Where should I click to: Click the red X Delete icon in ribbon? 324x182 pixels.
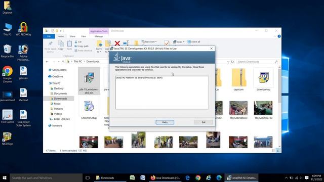click(117, 43)
